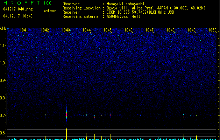Viewport: 220px width, 140px height.
Task: Click the 1847 time marker
Action: click(149, 30)
